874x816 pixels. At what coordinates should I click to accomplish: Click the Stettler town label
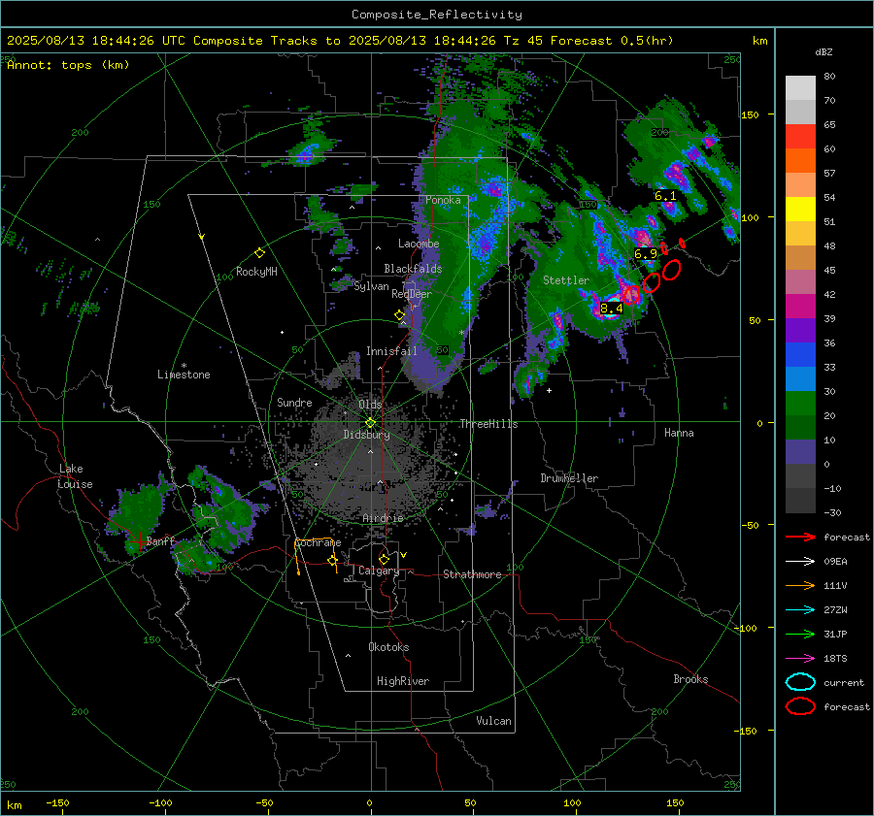566,280
